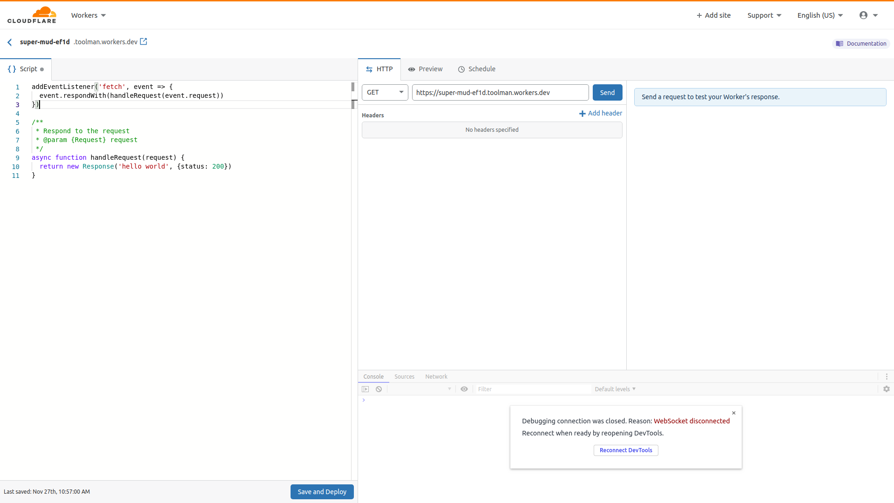Switch to the Schedule tab
894x503 pixels.
[477, 69]
